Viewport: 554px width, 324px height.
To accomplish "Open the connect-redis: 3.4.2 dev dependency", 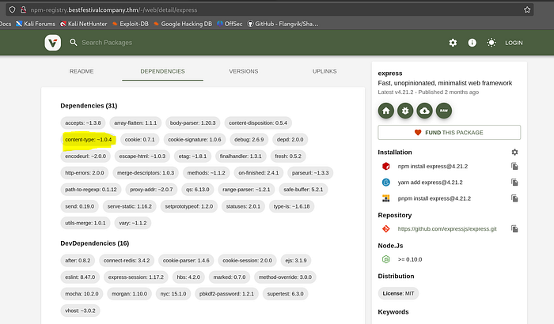I will (x=127, y=261).
